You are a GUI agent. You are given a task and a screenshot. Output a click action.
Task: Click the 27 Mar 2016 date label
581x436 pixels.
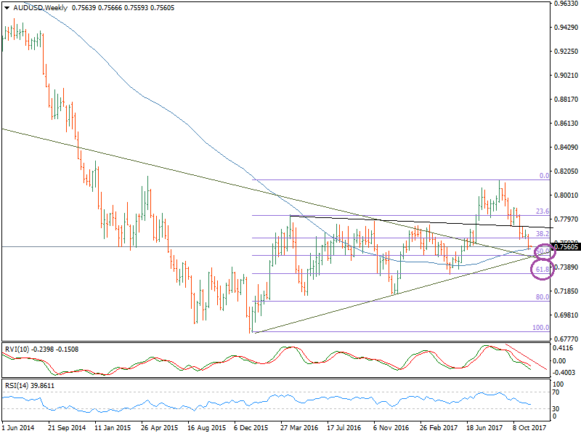299,428
